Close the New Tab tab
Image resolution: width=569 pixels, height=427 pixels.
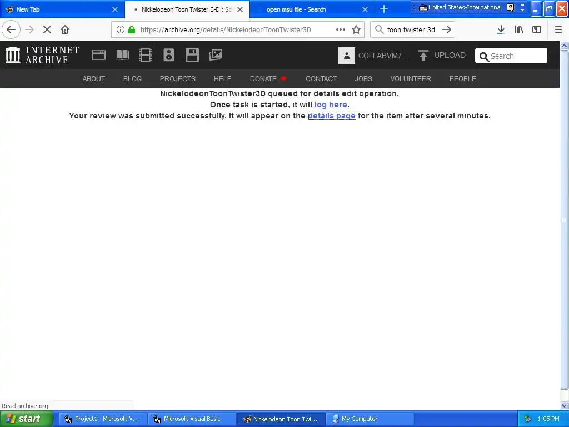click(x=114, y=9)
